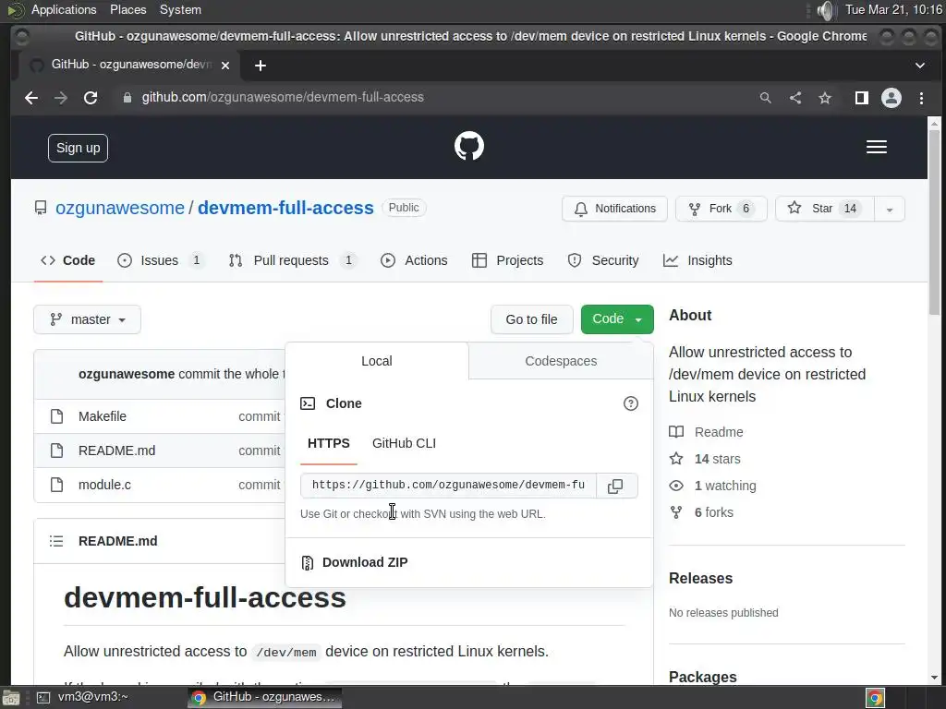Image resolution: width=946 pixels, height=709 pixels.
Task: Click the Chrome address bar URL
Action: point(283,98)
